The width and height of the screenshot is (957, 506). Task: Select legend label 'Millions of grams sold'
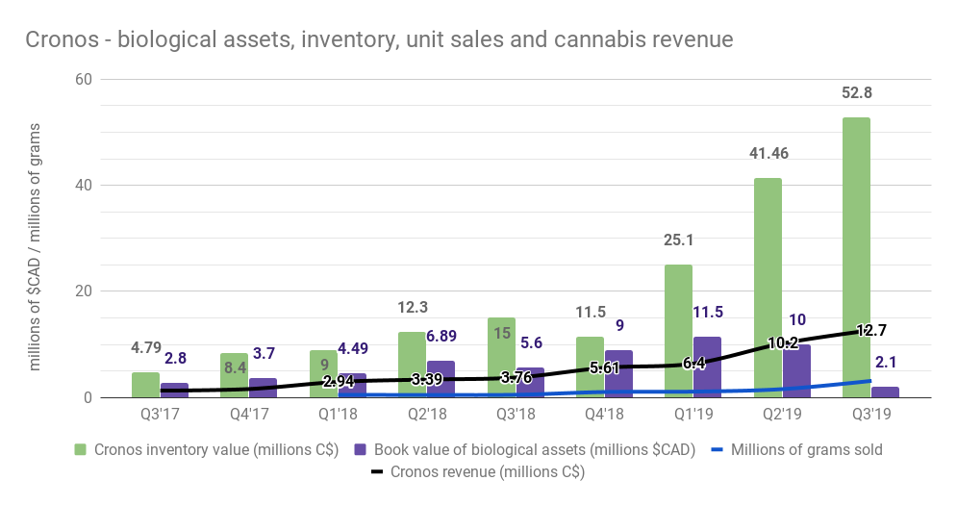[x=806, y=450]
